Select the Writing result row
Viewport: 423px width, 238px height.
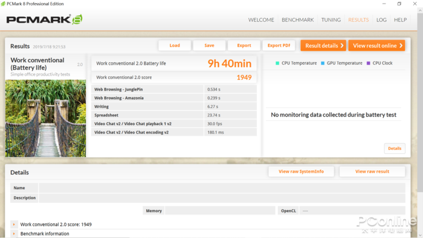coord(174,106)
